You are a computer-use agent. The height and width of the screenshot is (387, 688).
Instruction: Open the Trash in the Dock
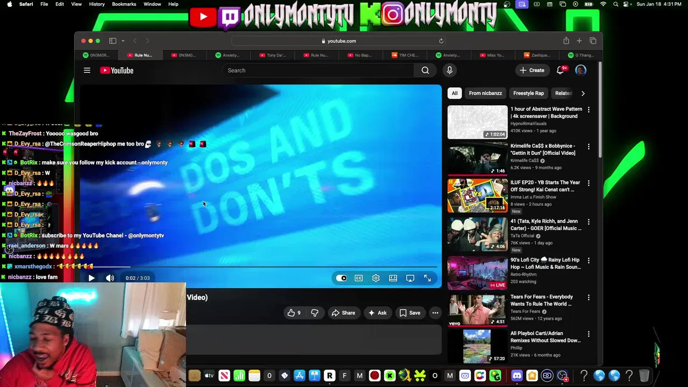(x=644, y=376)
